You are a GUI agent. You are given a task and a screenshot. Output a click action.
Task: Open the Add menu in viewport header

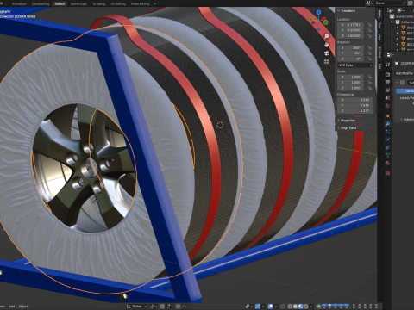12,307
